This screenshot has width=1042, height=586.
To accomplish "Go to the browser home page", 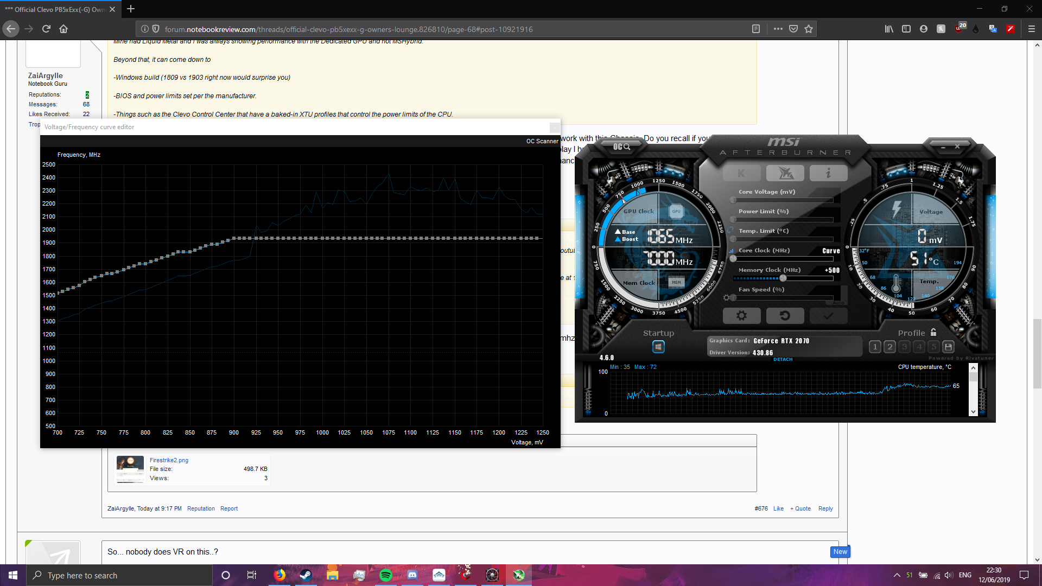I will tap(63, 29).
